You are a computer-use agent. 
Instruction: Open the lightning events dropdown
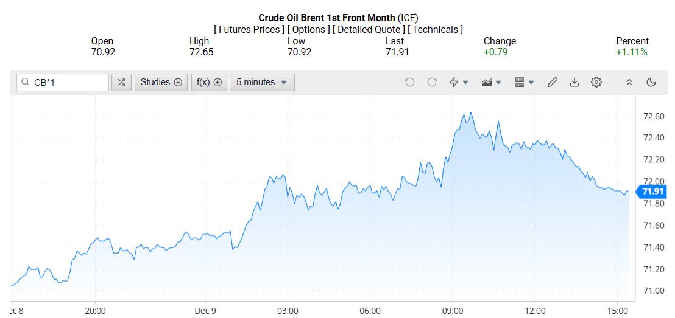tap(458, 82)
